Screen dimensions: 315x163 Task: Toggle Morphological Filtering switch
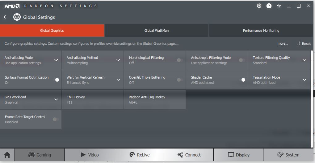click(x=180, y=60)
